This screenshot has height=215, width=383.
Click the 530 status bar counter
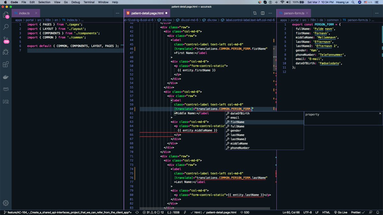point(244,212)
